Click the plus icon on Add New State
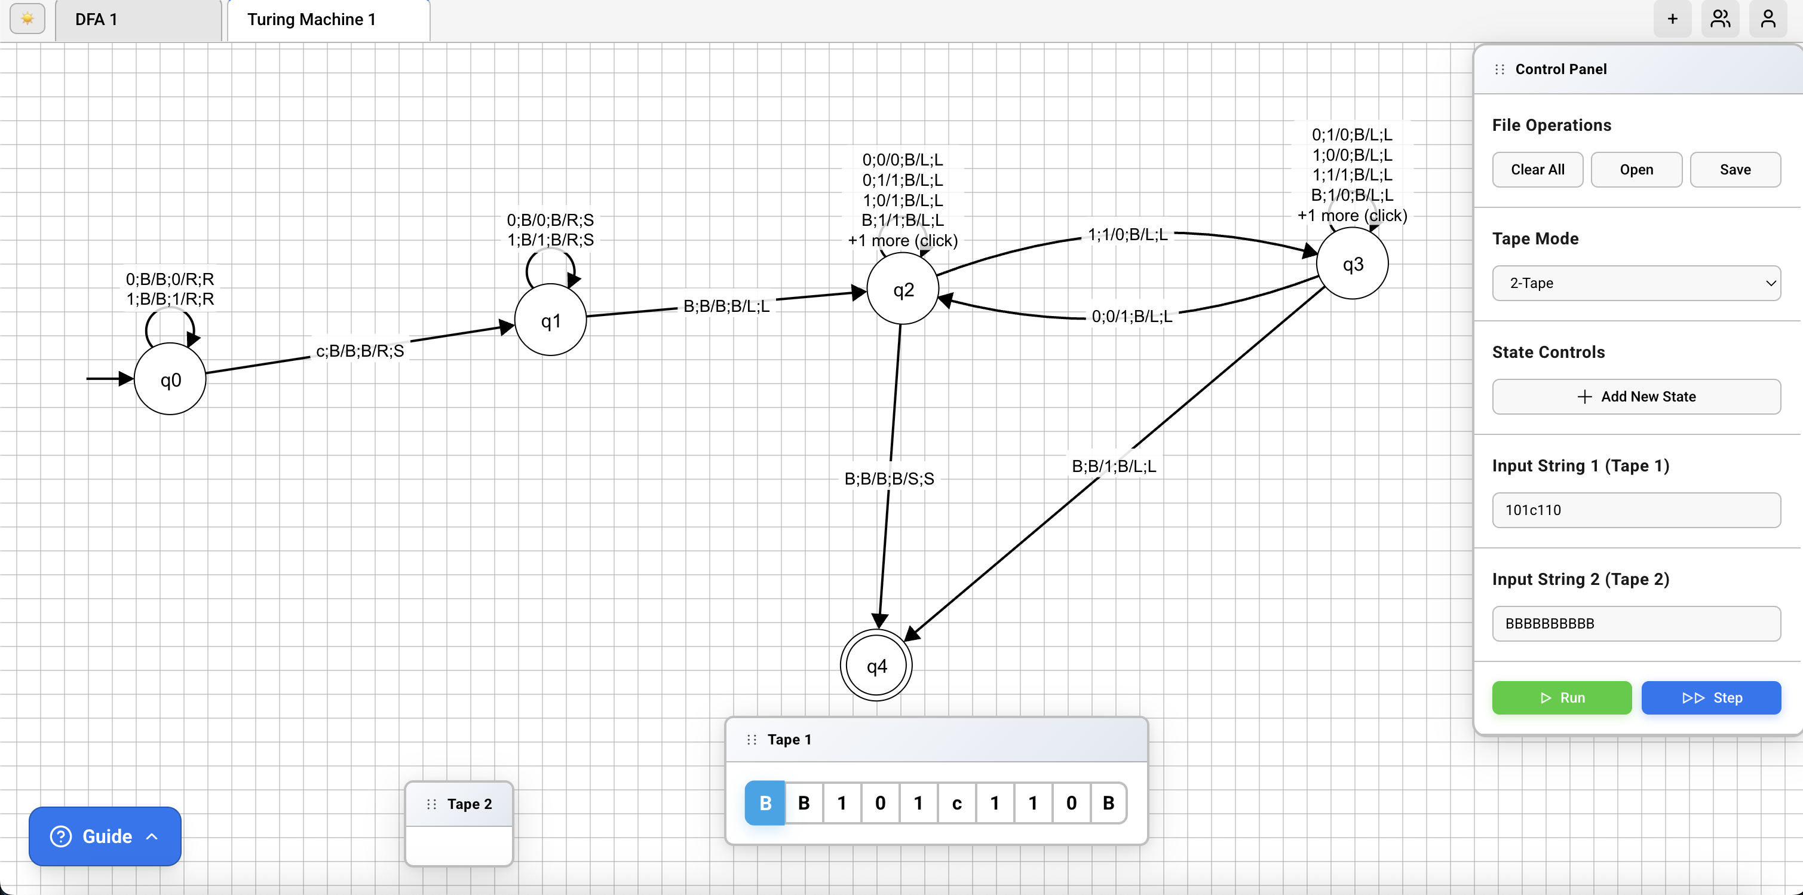Viewport: 1803px width, 895px height. pyautogui.click(x=1584, y=397)
